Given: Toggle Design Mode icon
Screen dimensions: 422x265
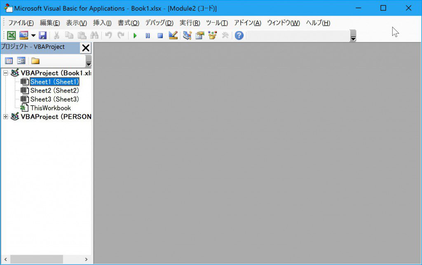Looking at the screenshot, I should [173, 35].
